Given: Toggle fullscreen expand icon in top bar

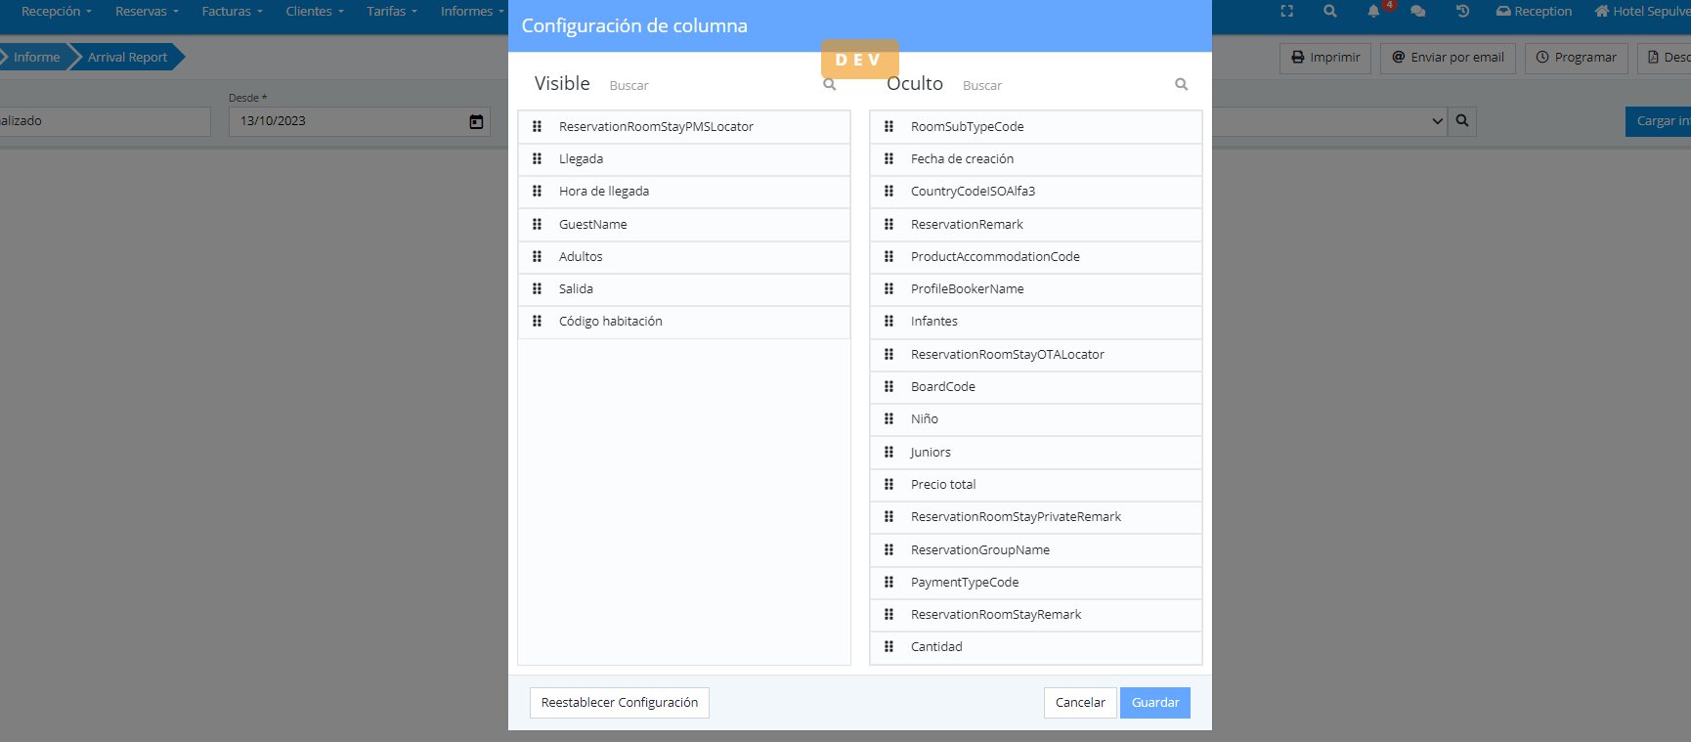Looking at the screenshot, I should point(1286,12).
